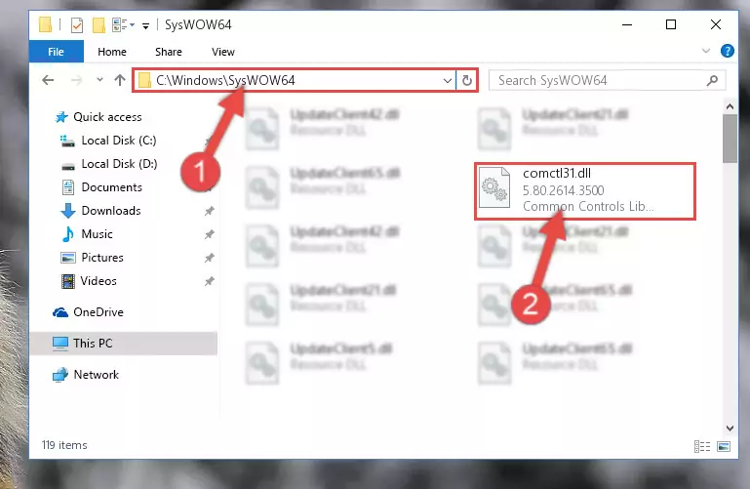Open Downloads in the sidebar
This screenshot has height=489, width=750.
(100, 211)
